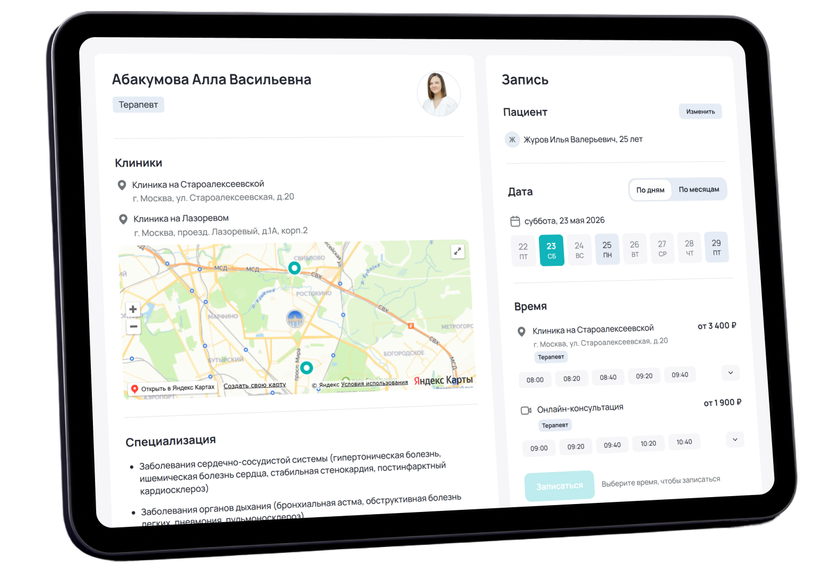Select upper teal clinic marker near Свиблово
The image size is (839, 573).
pyautogui.click(x=294, y=268)
